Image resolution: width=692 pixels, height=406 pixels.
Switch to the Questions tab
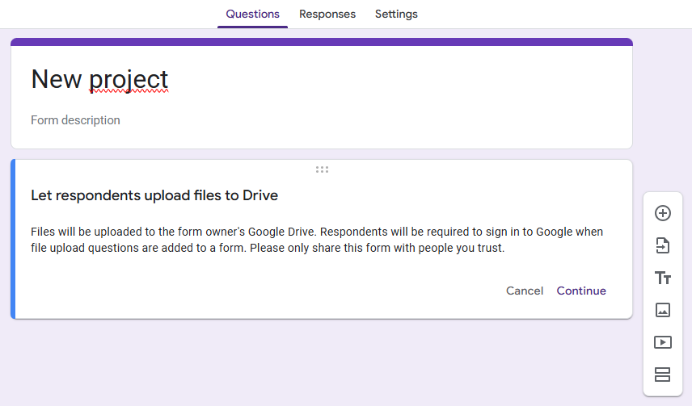(x=252, y=14)
